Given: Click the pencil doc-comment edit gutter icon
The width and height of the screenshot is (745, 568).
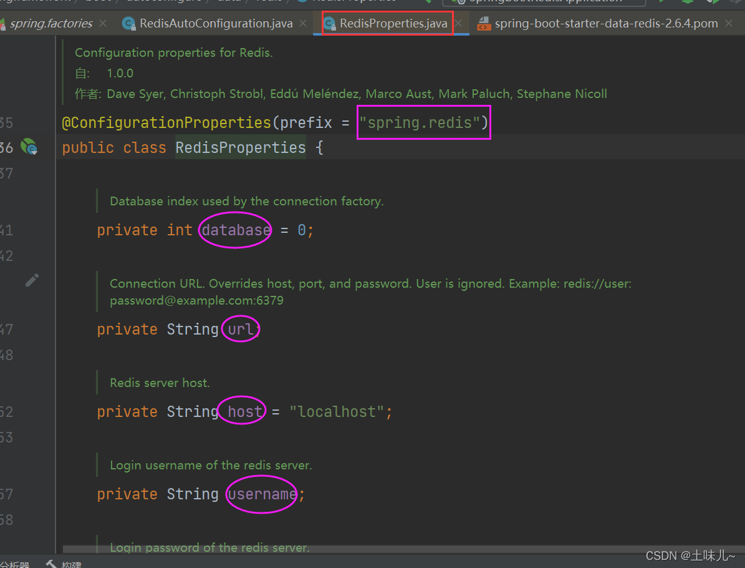Looking at the screenshot, I should tap(32, 281).
